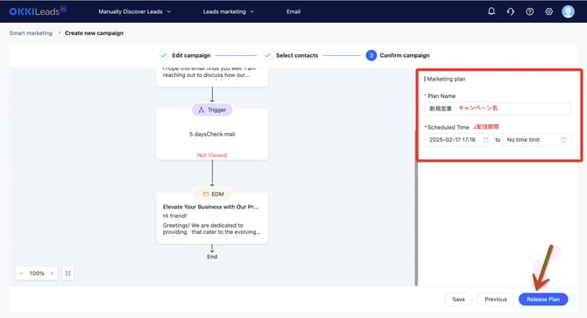Select the Confirm campaign step
Screen dimensions: 587x318
coord(398,55)
